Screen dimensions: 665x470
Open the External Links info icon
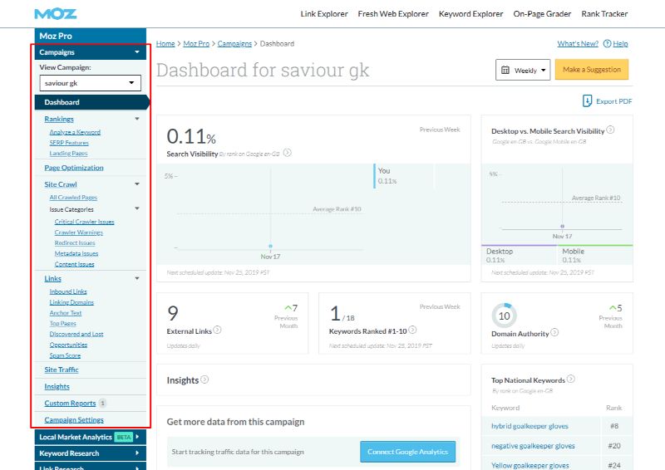point(217,330)
